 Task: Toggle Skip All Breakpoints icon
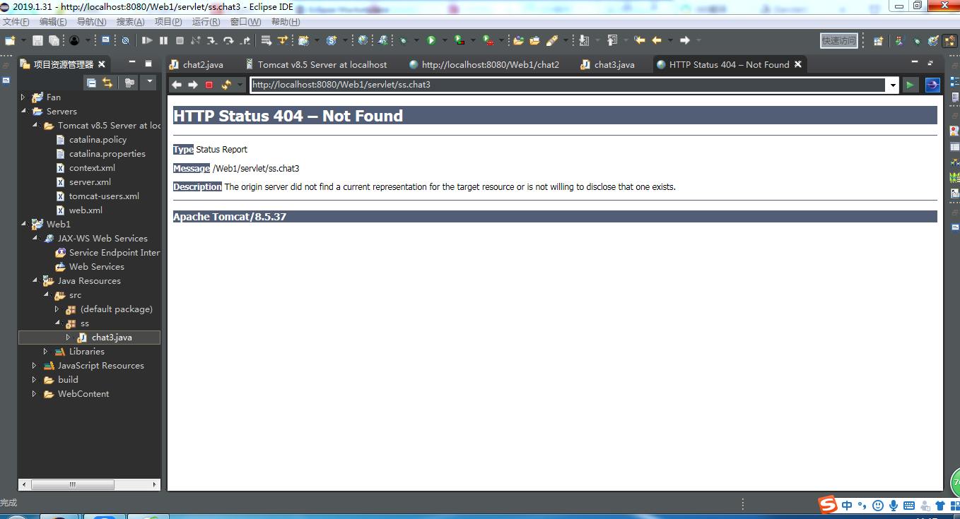click(125, 40)
